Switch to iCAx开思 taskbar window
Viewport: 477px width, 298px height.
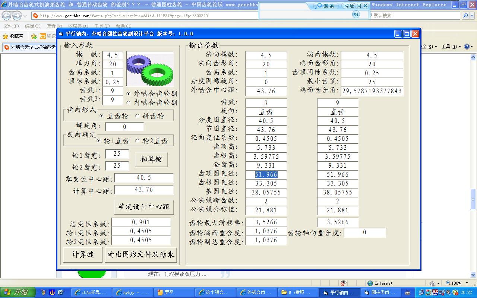[91, 292]
